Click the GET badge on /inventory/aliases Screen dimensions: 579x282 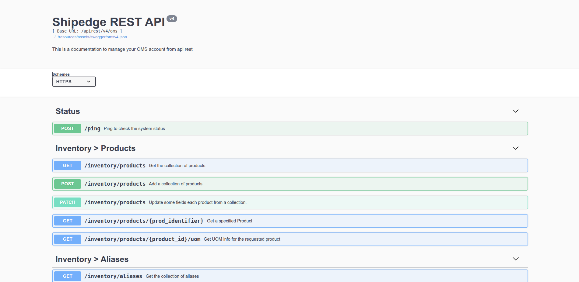click(67, 276)
